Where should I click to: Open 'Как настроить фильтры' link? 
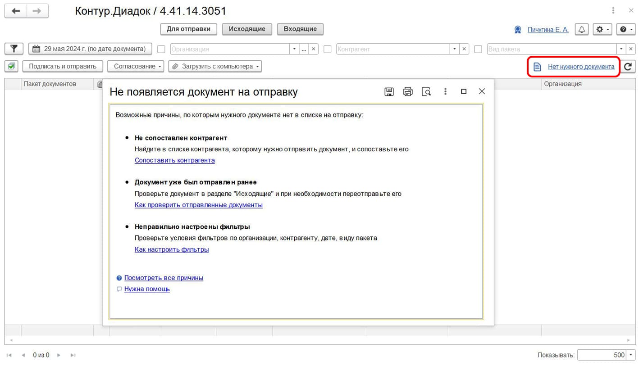pyautogui.click(x=172, y=249)
